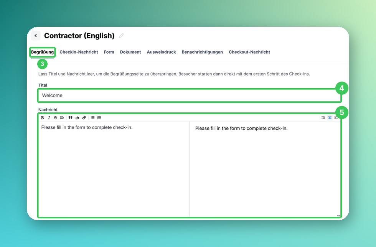Add a hyperlink using the link icon

click(84, 118)
